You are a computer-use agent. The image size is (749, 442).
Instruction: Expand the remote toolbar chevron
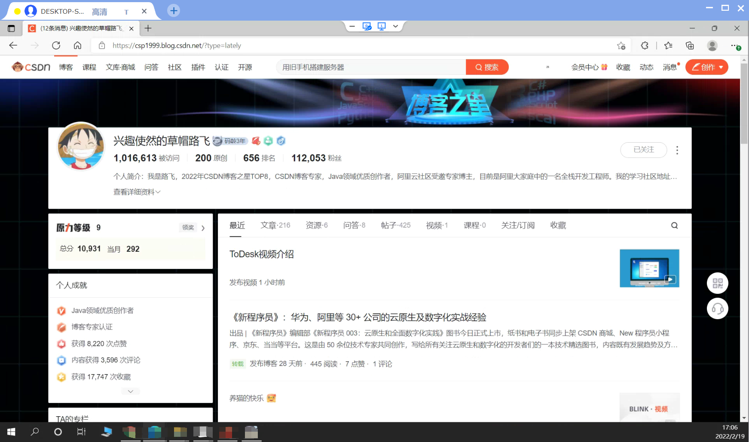pyautogui.click(x=395, y=26)
